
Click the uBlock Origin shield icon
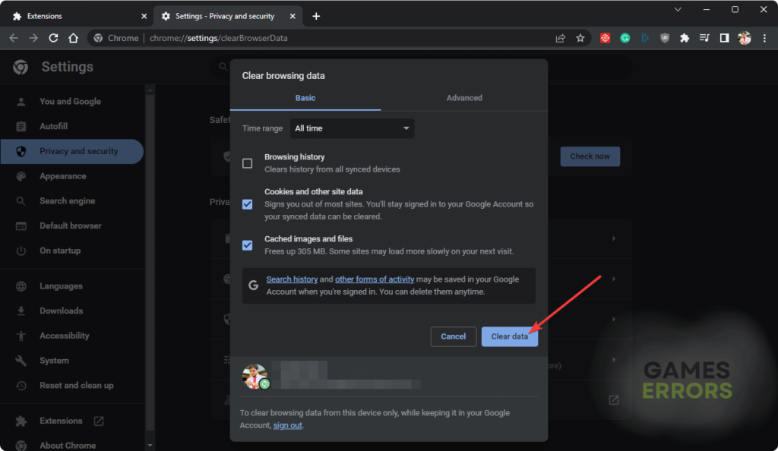click(665, 38)
